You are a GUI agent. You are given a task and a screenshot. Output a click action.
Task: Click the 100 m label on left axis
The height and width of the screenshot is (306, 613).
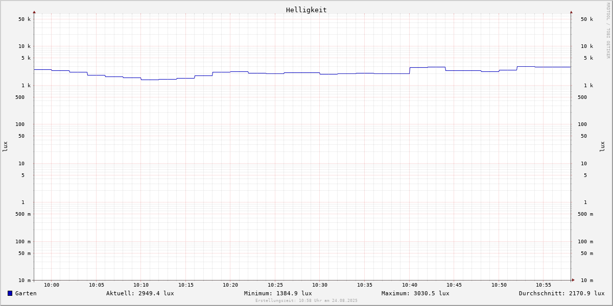pyautogui.click(x=23, y=242)
